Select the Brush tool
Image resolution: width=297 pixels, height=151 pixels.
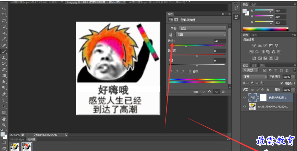[x=4, y=51]
